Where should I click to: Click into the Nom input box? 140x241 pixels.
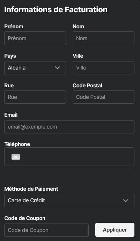tap(103, 38)
